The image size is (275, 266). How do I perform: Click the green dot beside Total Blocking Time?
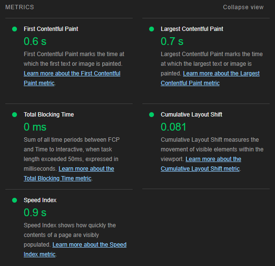pyautogui.click(x=15, y=115)
